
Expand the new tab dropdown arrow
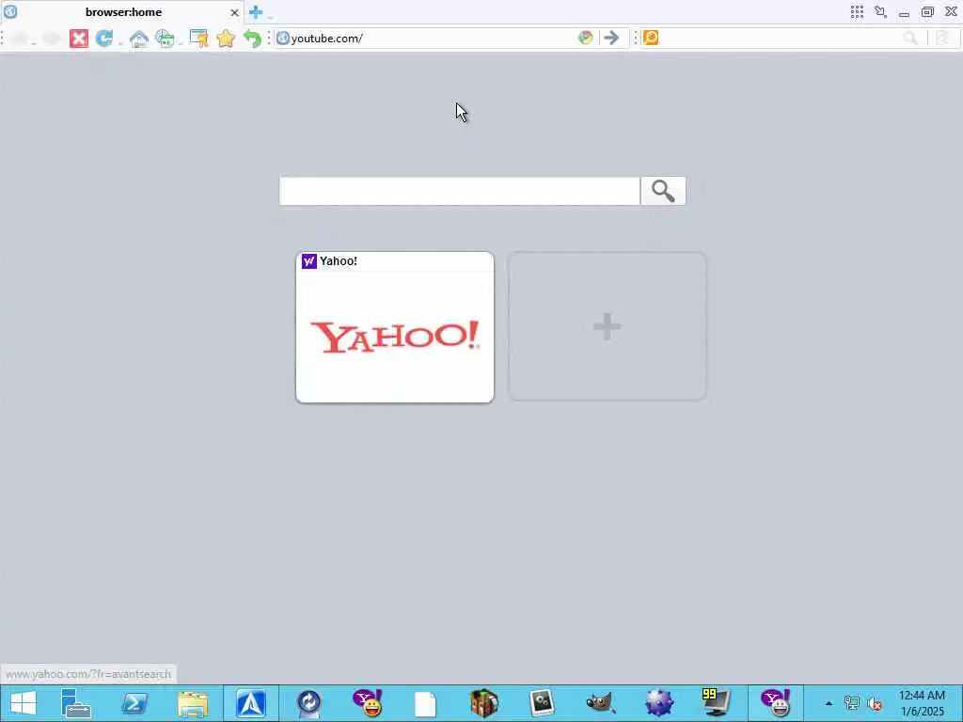pyautogui.click(x=270, y=15)
